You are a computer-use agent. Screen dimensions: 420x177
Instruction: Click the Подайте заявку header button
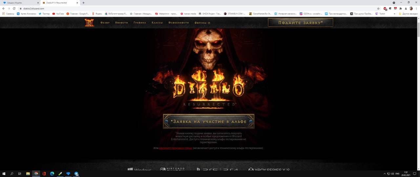(x=301, y=23)
